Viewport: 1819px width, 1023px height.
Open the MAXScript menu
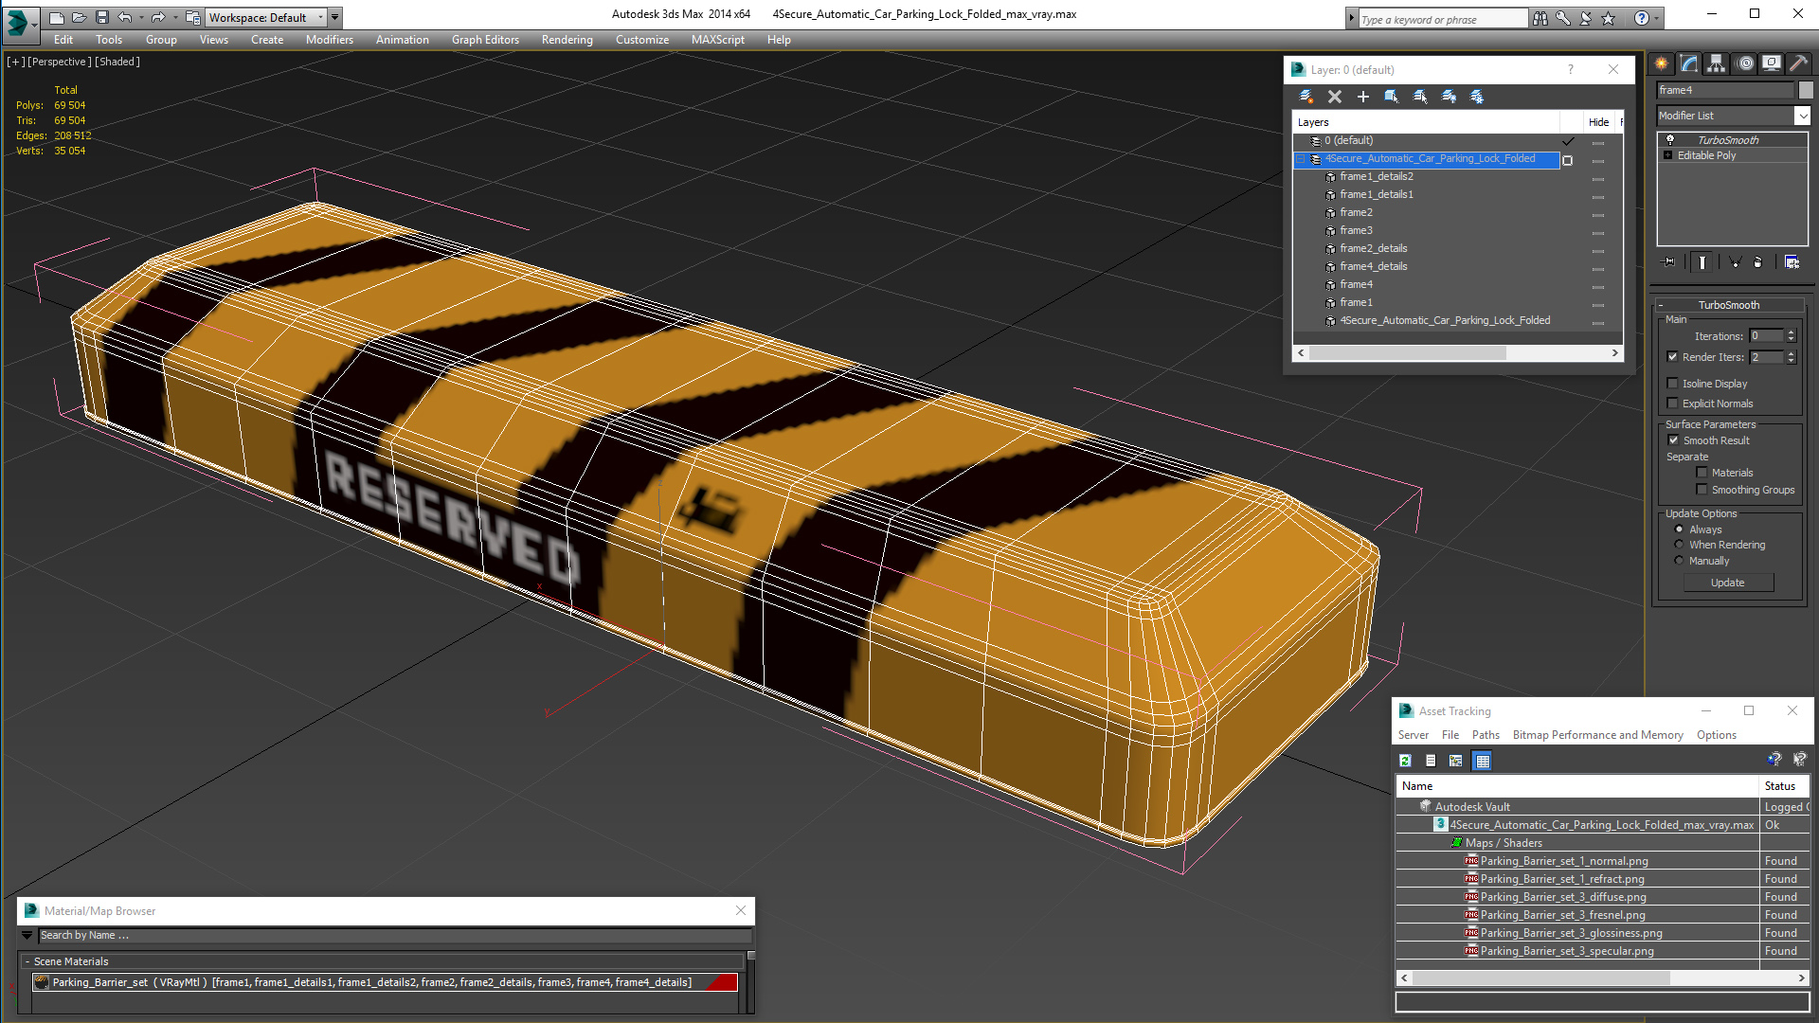(717, 40)
